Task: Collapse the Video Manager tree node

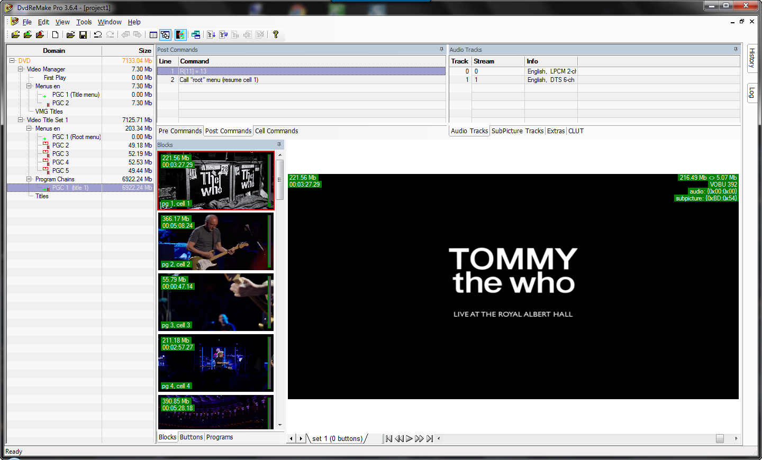Action: point(21,69)
